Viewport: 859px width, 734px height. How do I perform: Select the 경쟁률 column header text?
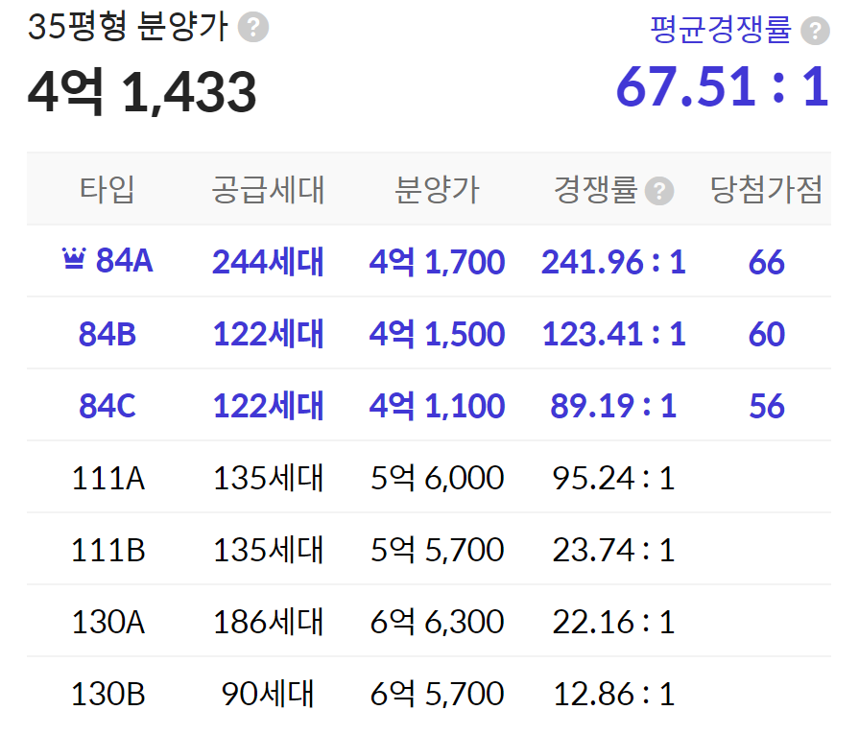tap(595, 190)
